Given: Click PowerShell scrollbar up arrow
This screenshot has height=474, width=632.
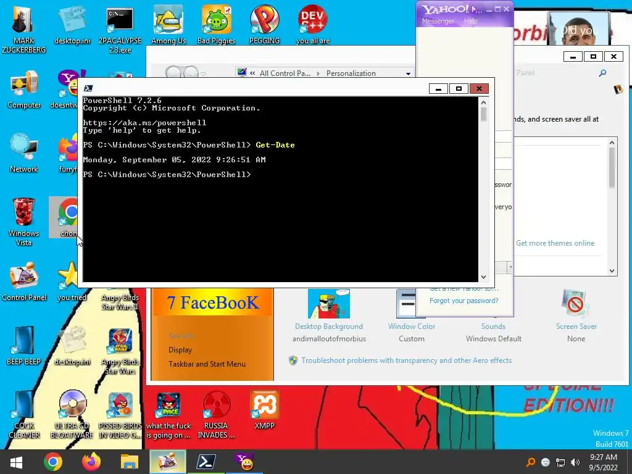Looking at the screenshot, I should pyautogui.click(x=484, y=102).
